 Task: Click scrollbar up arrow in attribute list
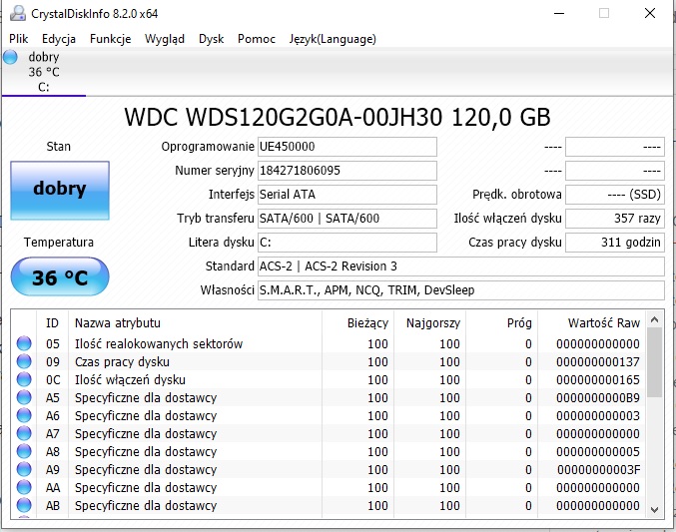tap(654, 319)
